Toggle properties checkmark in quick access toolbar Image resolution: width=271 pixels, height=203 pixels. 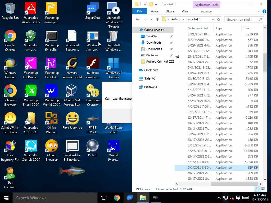click(x=145, y=4)
